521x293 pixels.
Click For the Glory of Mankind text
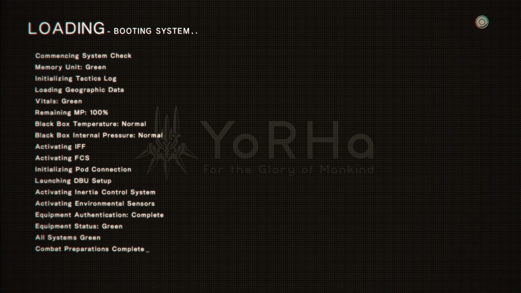tap(288, 170)
